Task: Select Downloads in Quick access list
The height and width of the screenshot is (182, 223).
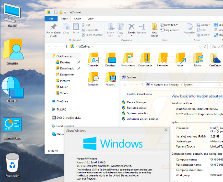Action: [67, 68]
